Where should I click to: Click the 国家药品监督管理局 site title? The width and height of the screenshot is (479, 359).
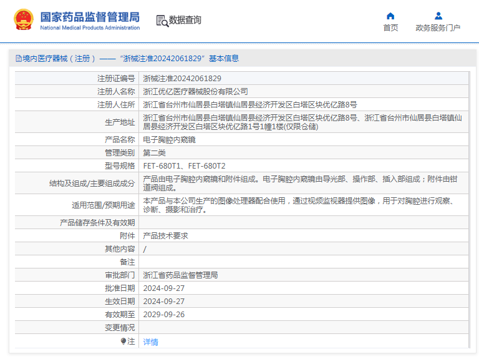(90, 17)
